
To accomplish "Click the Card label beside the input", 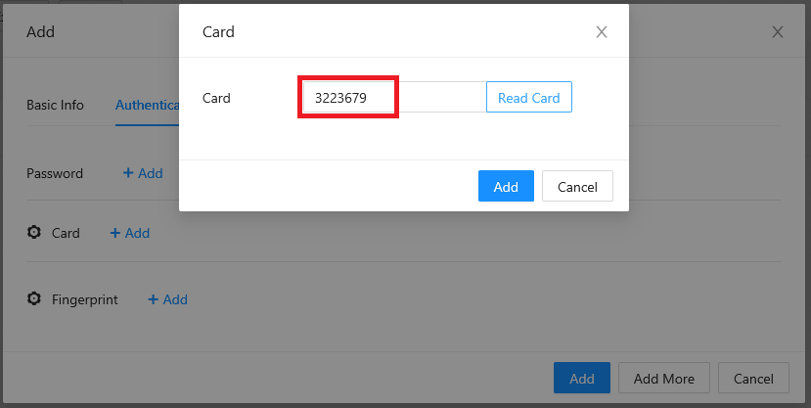I will point(216,98).
